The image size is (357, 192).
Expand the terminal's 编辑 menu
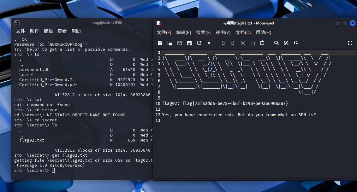tap(48, 31)
